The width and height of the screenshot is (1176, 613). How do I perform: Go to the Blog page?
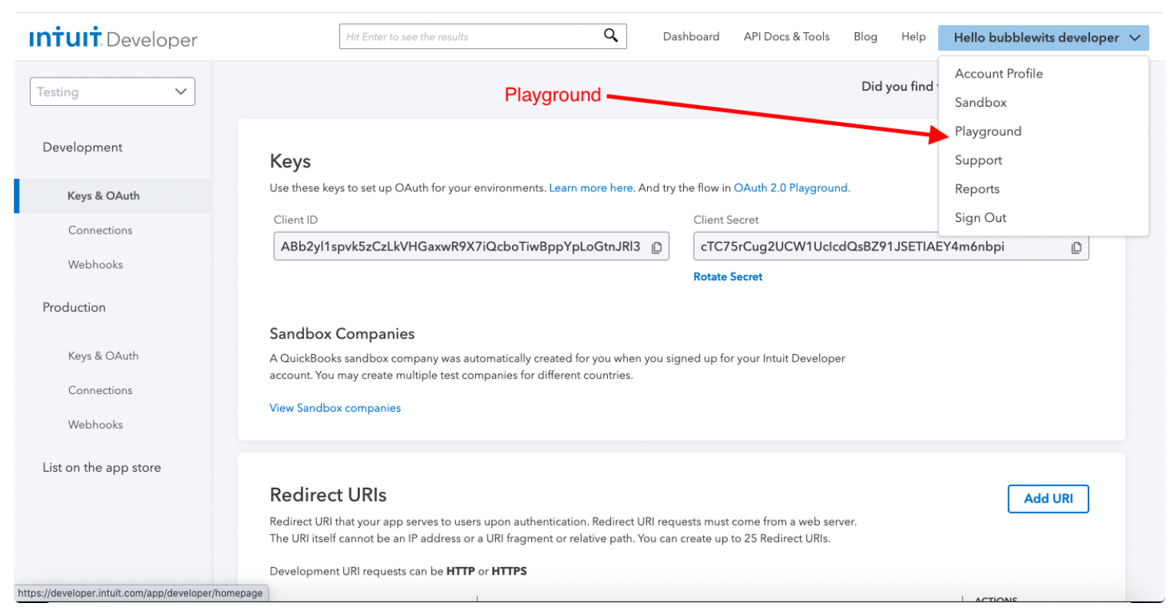tap(865, 36)
